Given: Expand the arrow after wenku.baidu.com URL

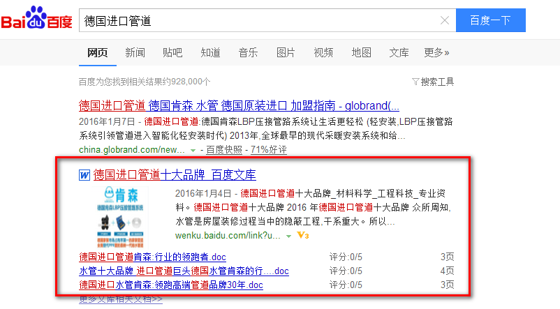Looking at the screenshot, I should coord(288,236).
